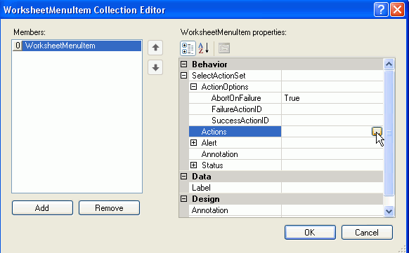Viewport: 409px width, 253px height.
Task: Collapse the SelectActionSet node
Action: (184, 76)
